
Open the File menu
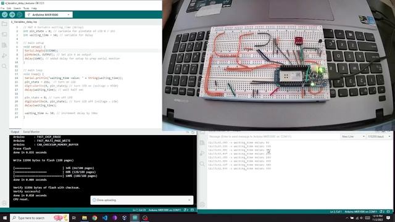pos(2,8)
